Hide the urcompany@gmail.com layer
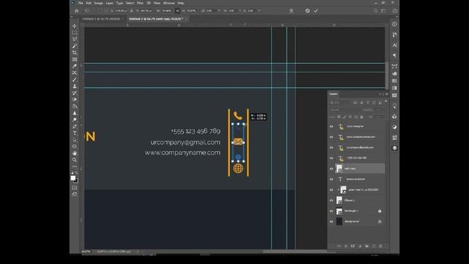This screenshot has height=264, width=469. click(331, 147)
